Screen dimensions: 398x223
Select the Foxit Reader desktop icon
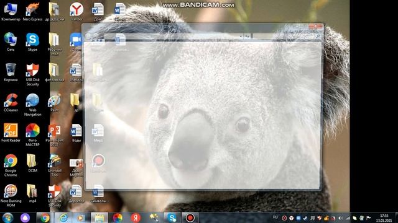[x=11, y=133]
